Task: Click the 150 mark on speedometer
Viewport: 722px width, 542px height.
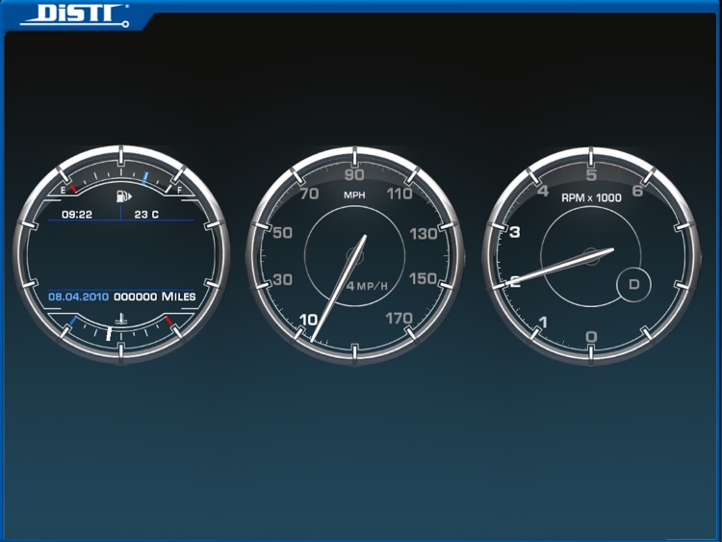Action: tap(424, 278)
